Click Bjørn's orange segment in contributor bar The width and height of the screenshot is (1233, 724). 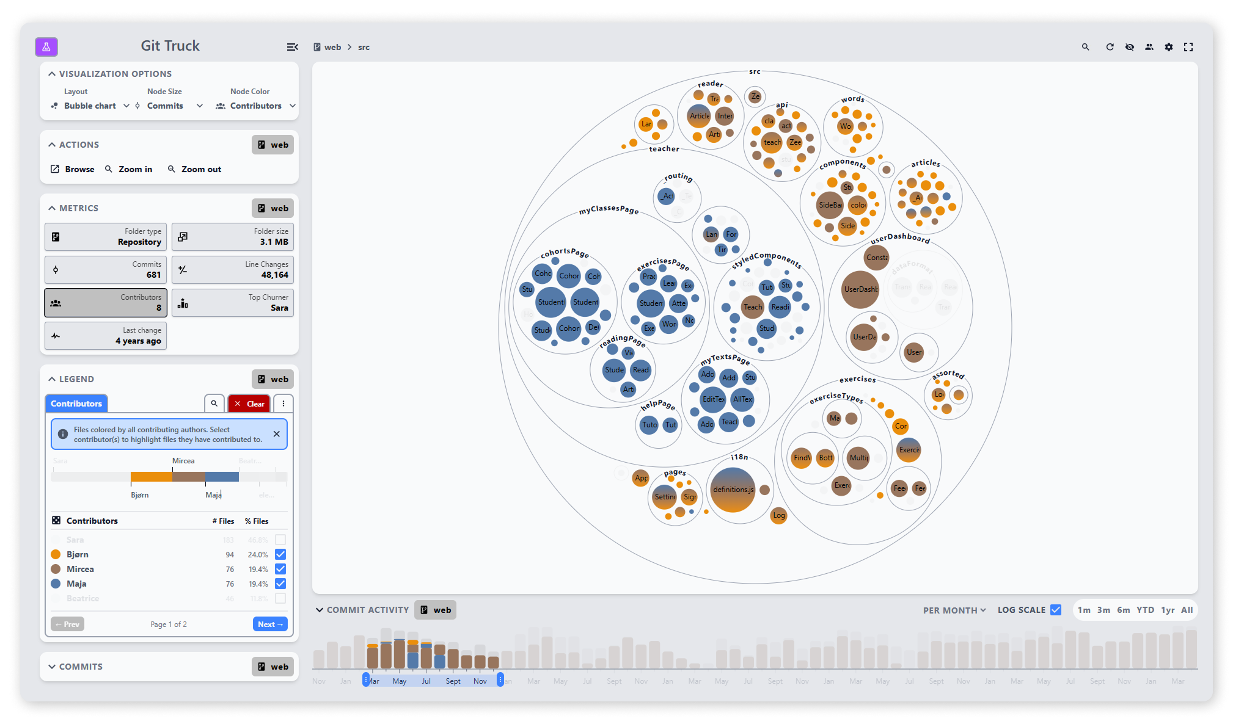152,477
